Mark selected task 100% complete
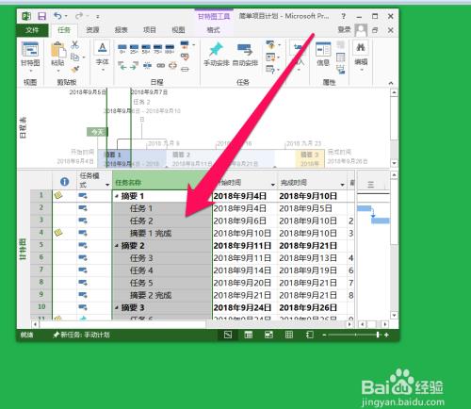 click(170, 48)
